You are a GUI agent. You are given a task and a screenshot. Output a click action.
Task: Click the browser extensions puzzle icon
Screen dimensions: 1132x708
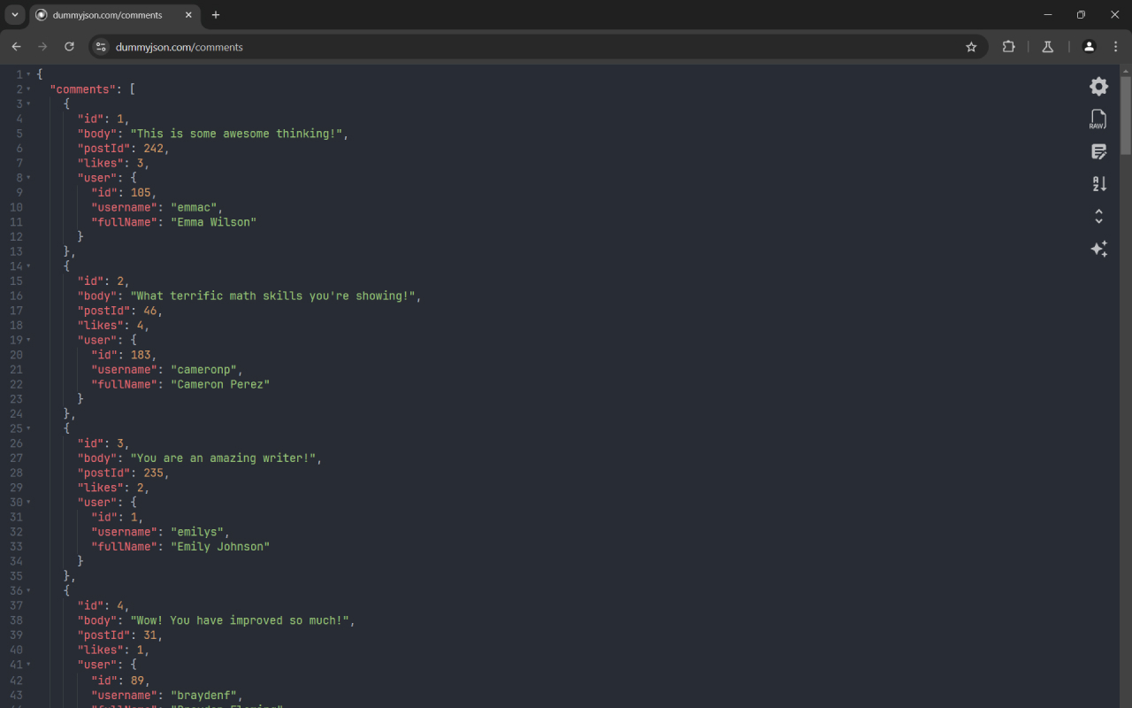[1008, 47]
